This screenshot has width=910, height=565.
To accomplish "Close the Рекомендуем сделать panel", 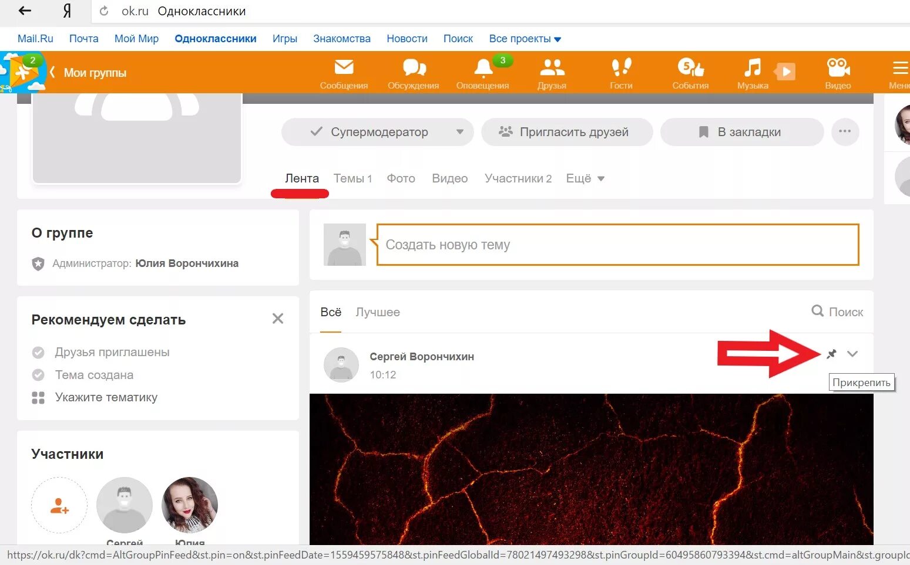I will click(278, 319).
